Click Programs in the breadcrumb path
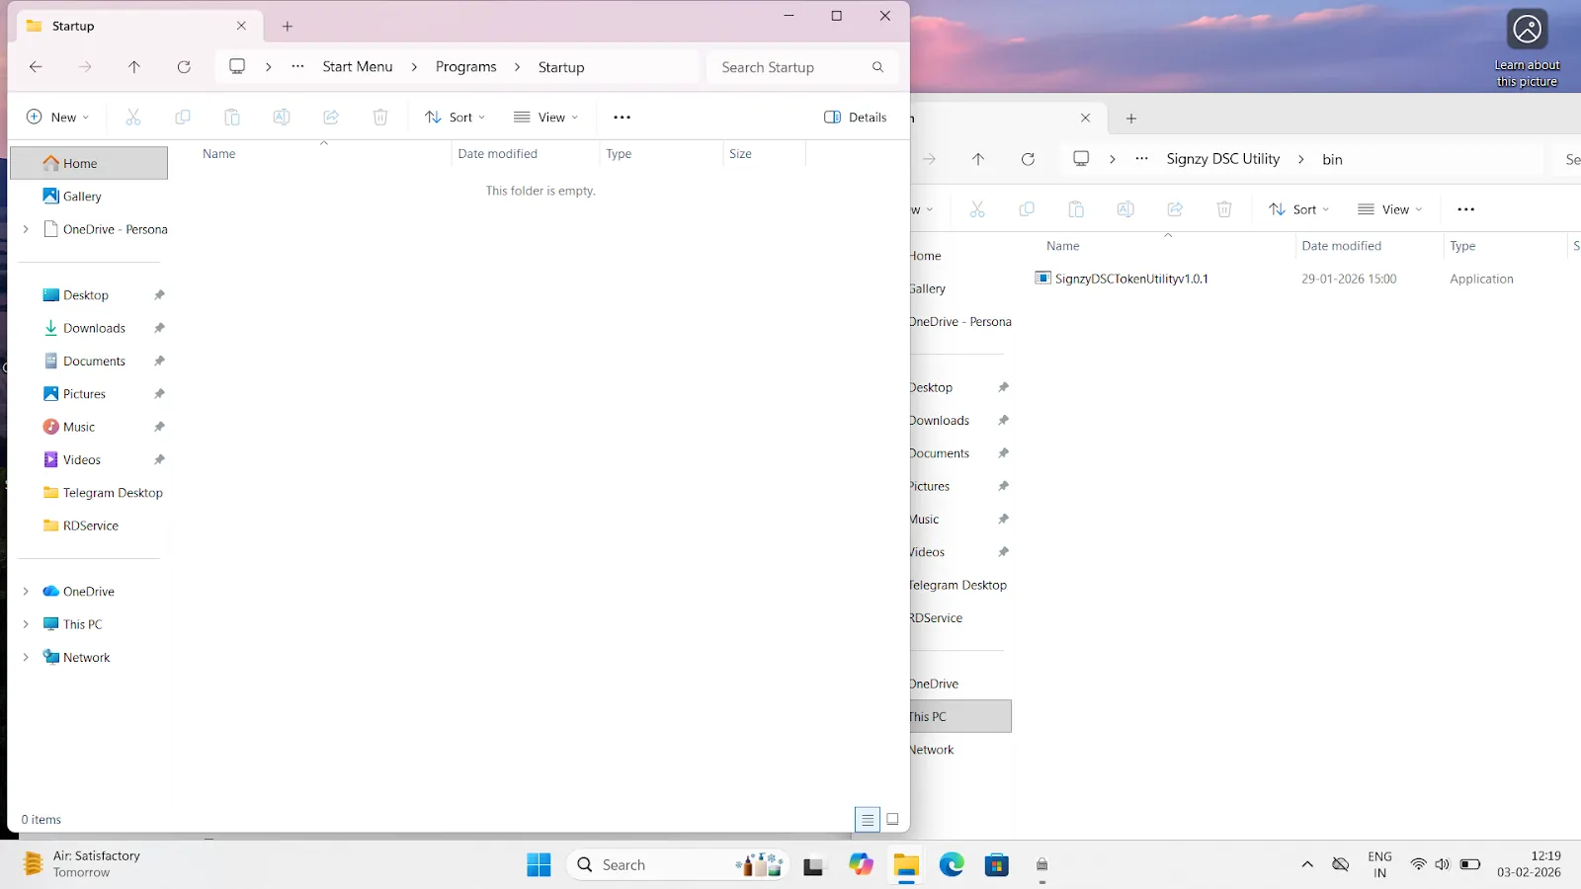The height and width of the screenshot is (889, 1581). pos(466,67)
